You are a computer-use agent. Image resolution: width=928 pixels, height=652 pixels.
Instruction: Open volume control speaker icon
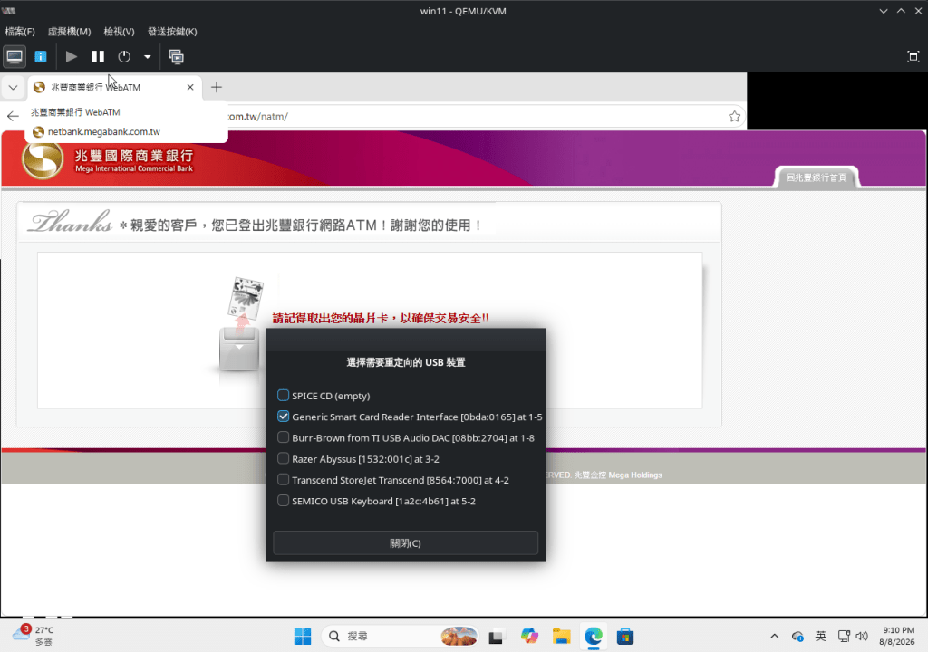click(x=862, y=637)
